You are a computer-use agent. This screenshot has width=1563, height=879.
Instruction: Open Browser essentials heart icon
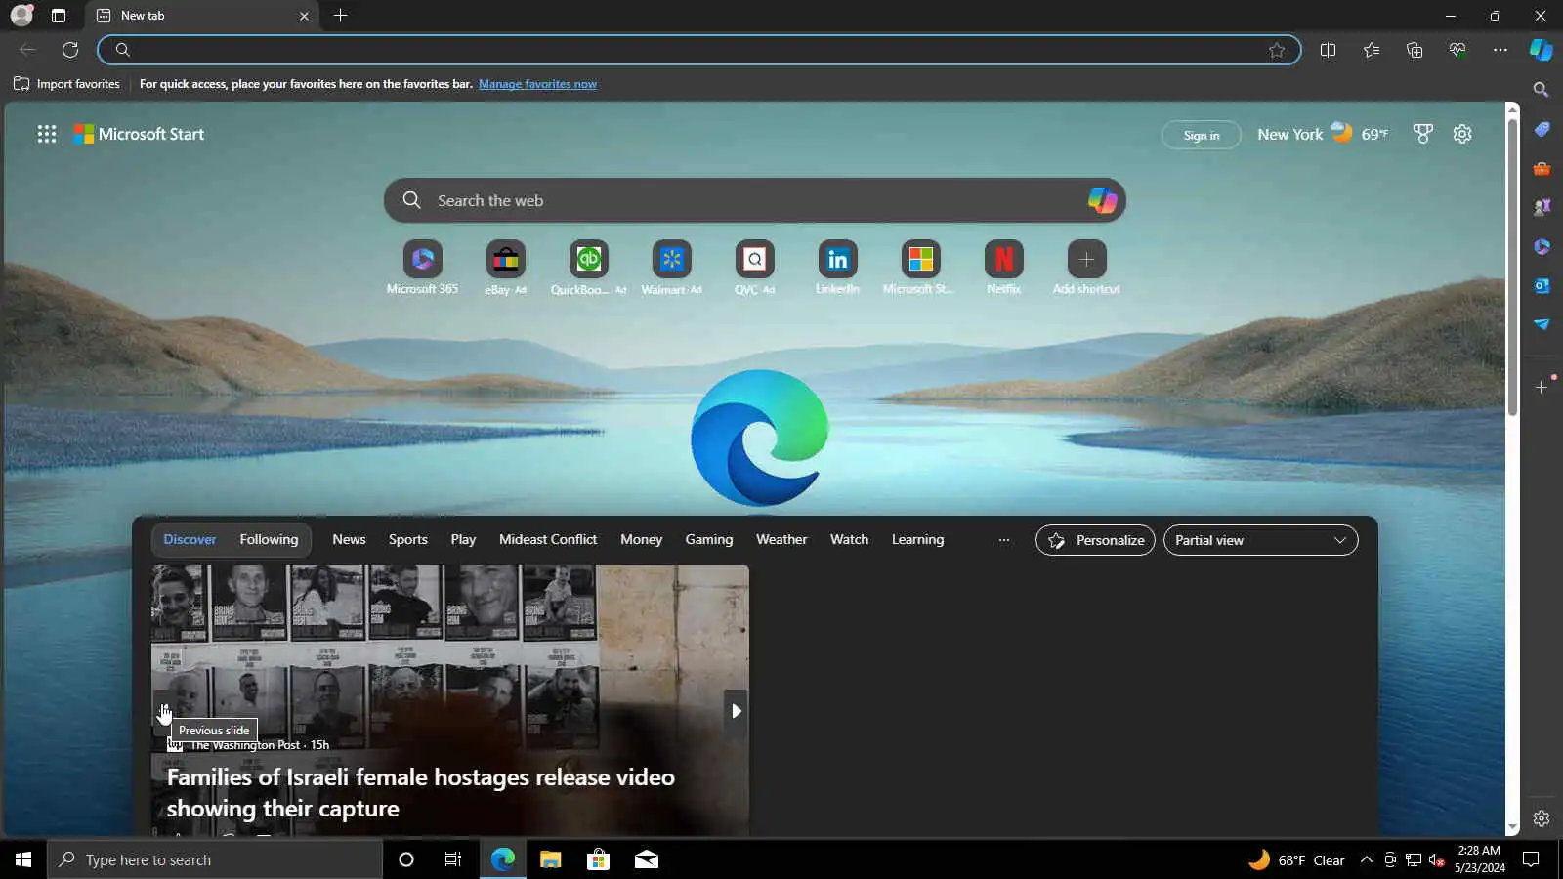[x=1457, y=50]
